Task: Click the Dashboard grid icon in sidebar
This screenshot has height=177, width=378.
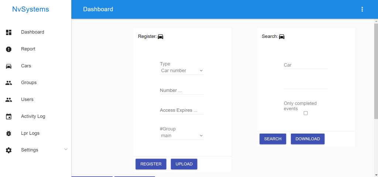Action: click(x=9, y=32)
